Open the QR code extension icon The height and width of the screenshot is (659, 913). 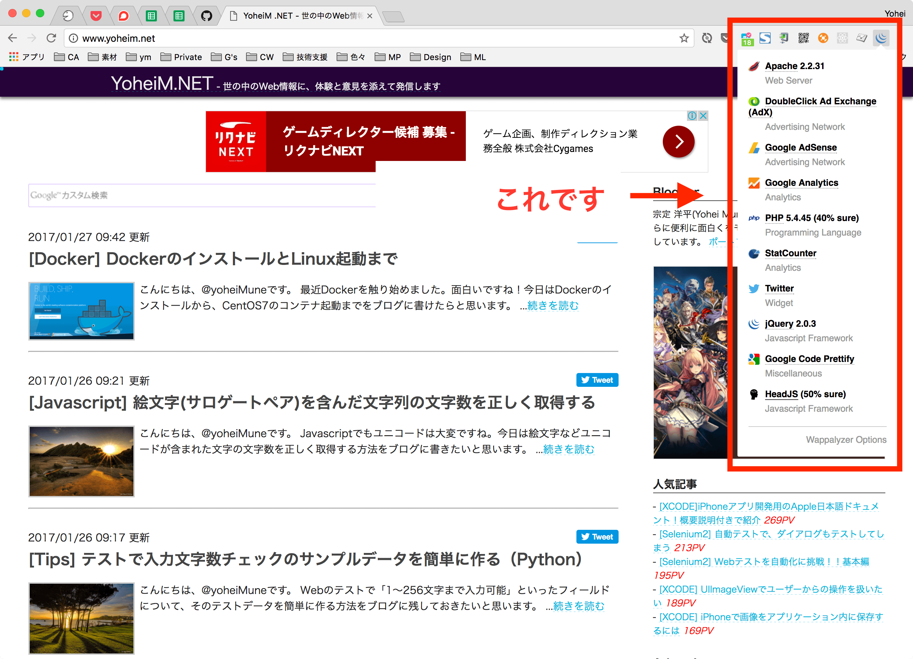click(x=803, y=38)
